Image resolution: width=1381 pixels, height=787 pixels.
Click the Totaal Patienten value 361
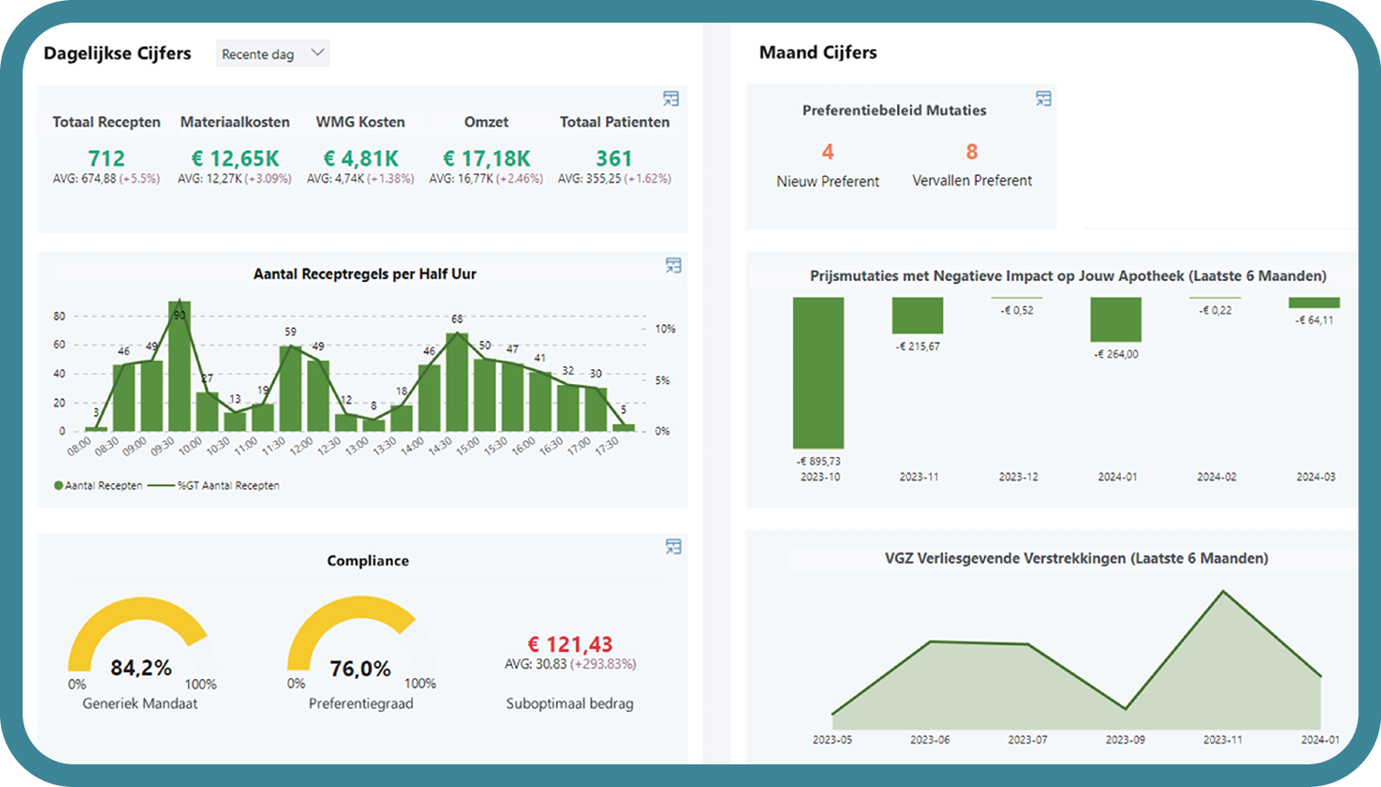[x=614, y=158]
